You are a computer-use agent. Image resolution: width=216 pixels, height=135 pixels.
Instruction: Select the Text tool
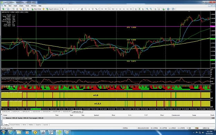pyautogui.click(x=89, y=9)
